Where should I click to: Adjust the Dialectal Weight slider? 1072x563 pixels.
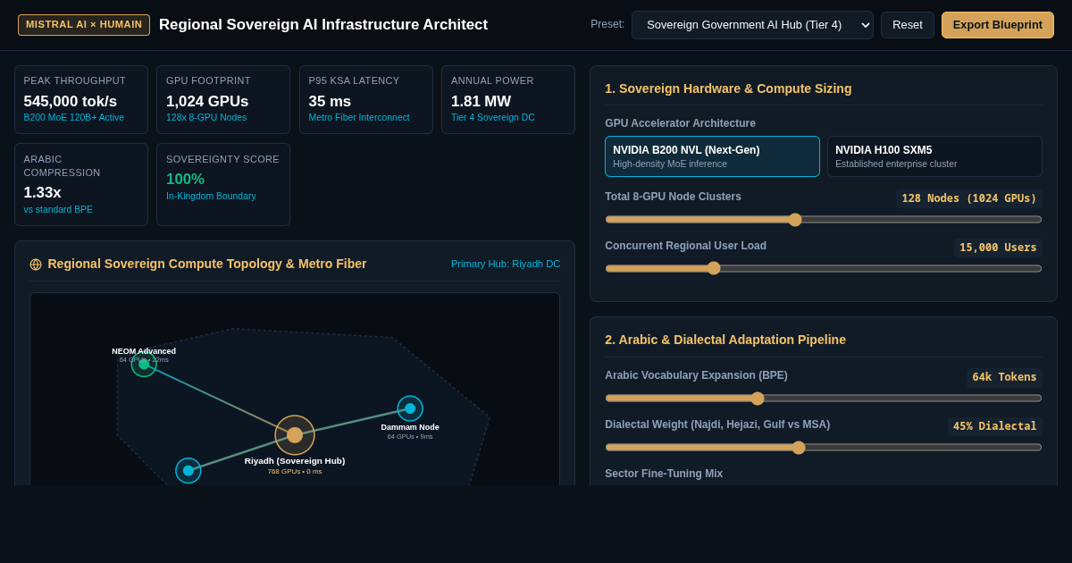(824, 448)
